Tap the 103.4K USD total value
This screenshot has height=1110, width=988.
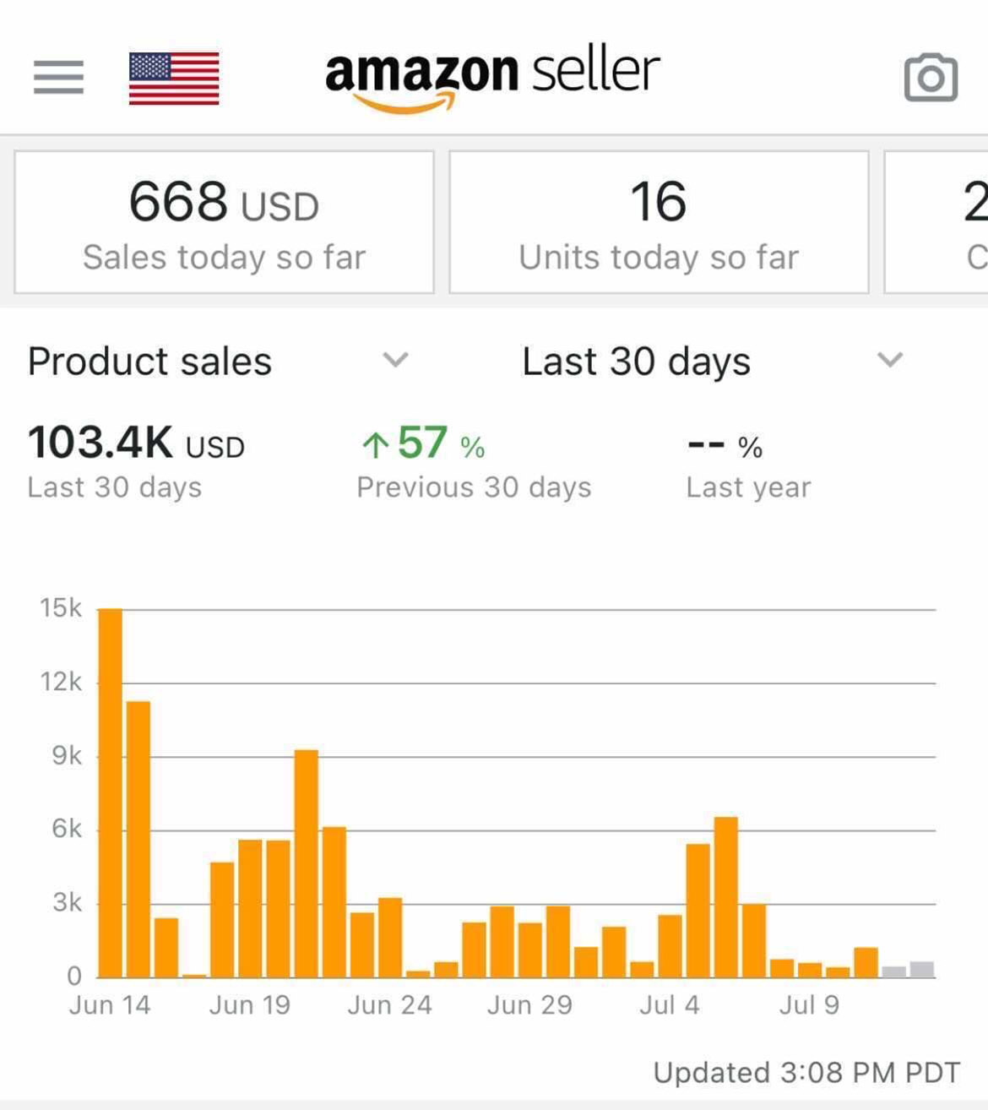(x=136, y=443)
